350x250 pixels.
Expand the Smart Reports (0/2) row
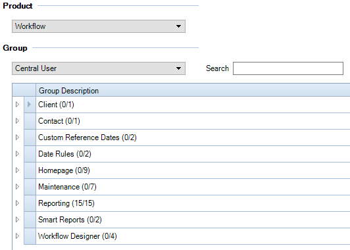tap(17, 220)
